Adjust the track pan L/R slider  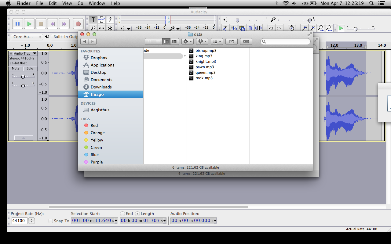[23, 86]
